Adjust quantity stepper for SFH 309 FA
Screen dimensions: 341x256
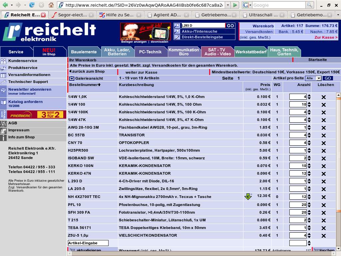(x=309, y=212)
